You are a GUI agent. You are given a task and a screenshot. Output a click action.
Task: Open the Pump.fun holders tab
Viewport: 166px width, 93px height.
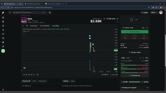(26, 81)
